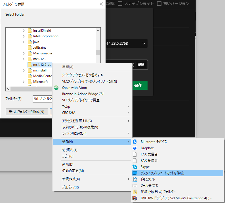Click the DVD RW drive Civilization icon

click(135, 198)
